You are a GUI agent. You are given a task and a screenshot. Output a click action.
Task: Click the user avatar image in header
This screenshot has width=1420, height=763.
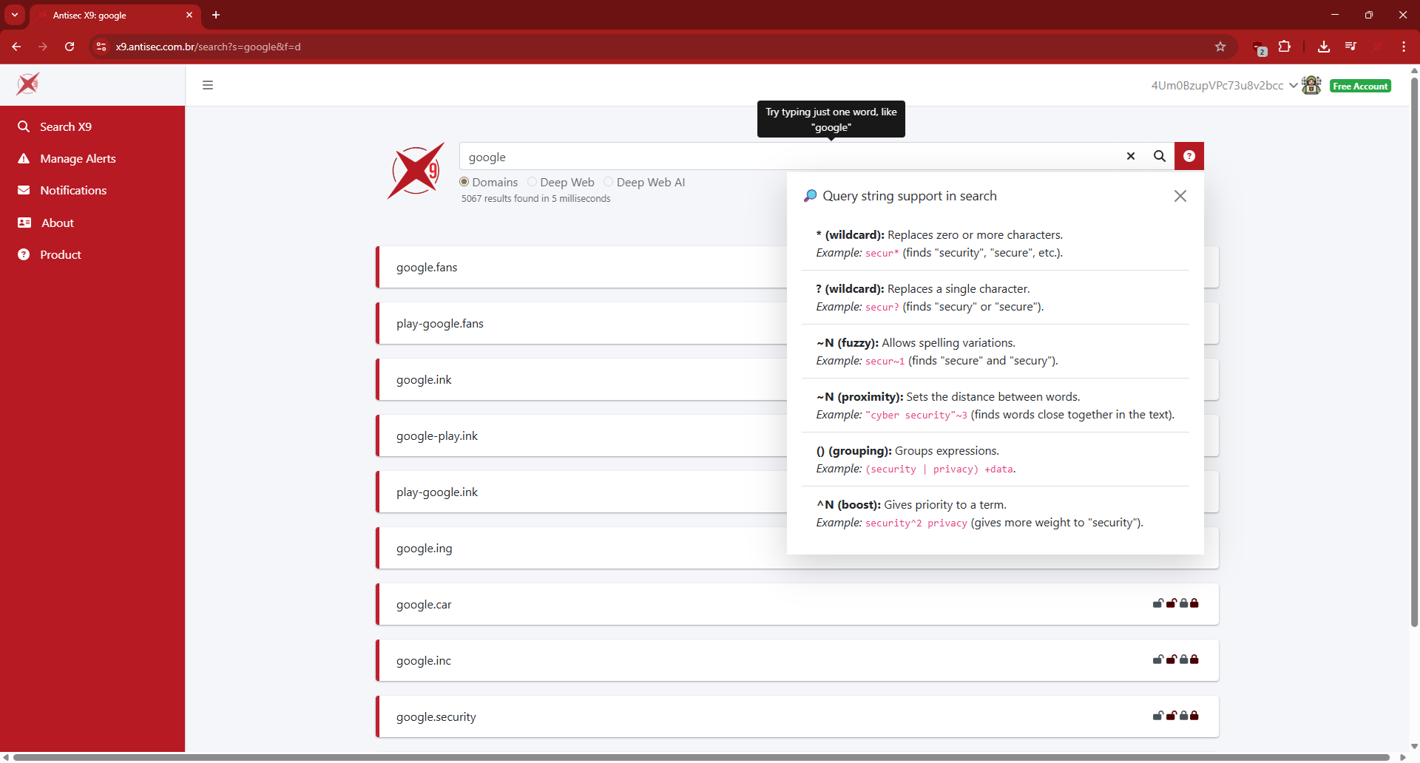tap(1312, 85)
